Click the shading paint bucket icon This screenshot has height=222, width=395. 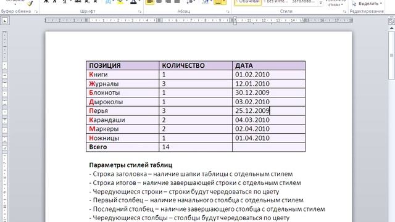[x=206, y=2]
